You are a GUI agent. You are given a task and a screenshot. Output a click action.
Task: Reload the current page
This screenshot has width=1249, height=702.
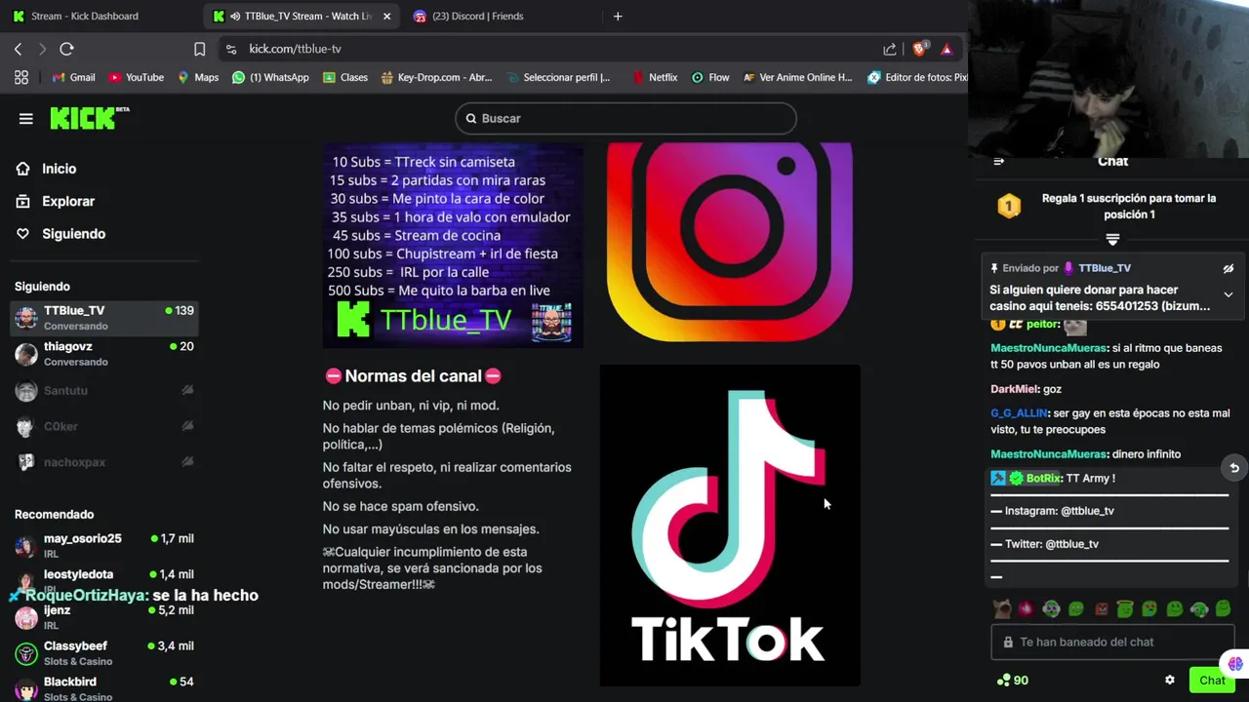pyautogui.click(x=66, y=49)
